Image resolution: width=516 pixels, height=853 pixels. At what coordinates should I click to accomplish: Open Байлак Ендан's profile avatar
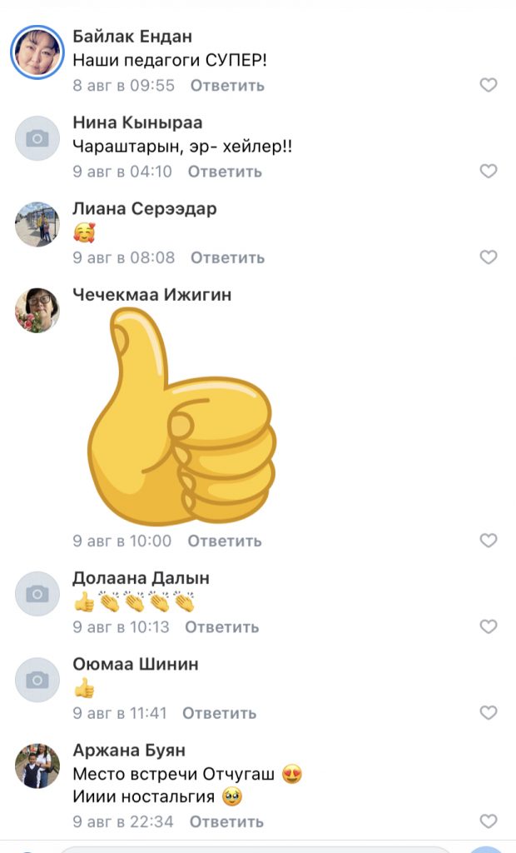[x=37, y=52]
